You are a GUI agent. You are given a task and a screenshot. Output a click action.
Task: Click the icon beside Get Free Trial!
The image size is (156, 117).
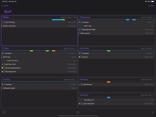[2, 64]
